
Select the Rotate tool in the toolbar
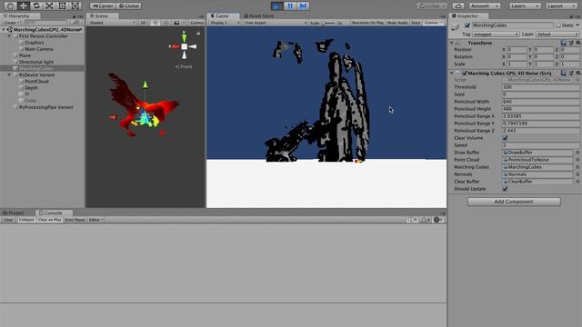36,5
